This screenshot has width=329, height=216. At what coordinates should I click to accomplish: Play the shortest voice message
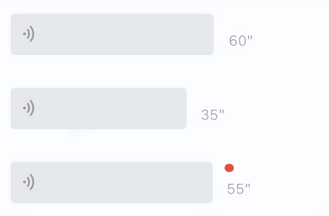[99, 108]
